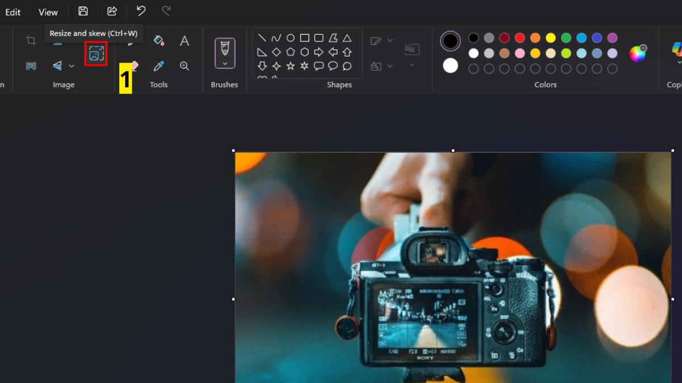The width and height of the screenshot is (682, 383).
Task: Select the Color picker eyedropper tool
Action: point(159,66)
